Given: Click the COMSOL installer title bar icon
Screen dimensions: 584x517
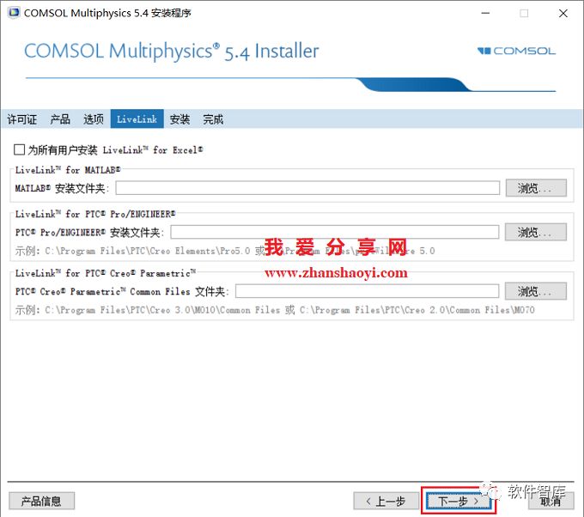Looking at the screenshot, I should [x=14, y=12].
